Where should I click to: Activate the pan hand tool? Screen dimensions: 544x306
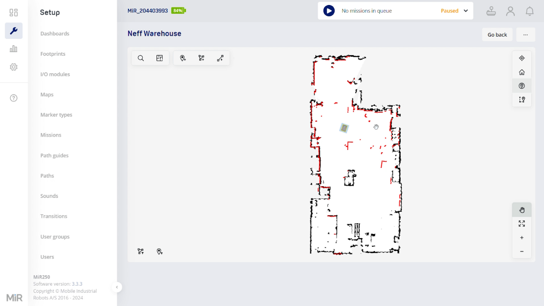point(522,210)
